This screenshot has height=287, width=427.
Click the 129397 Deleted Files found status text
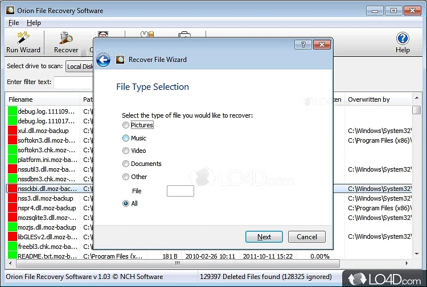click(x=265, y=277)
